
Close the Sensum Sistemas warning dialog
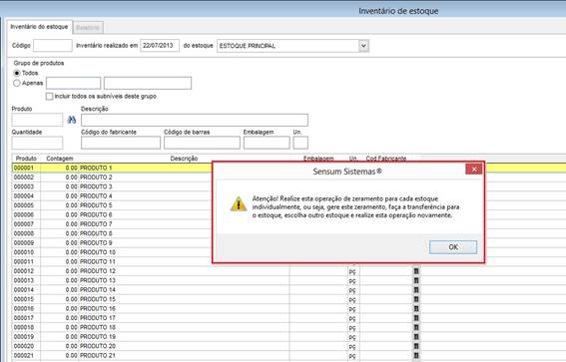tap(473, 170)
